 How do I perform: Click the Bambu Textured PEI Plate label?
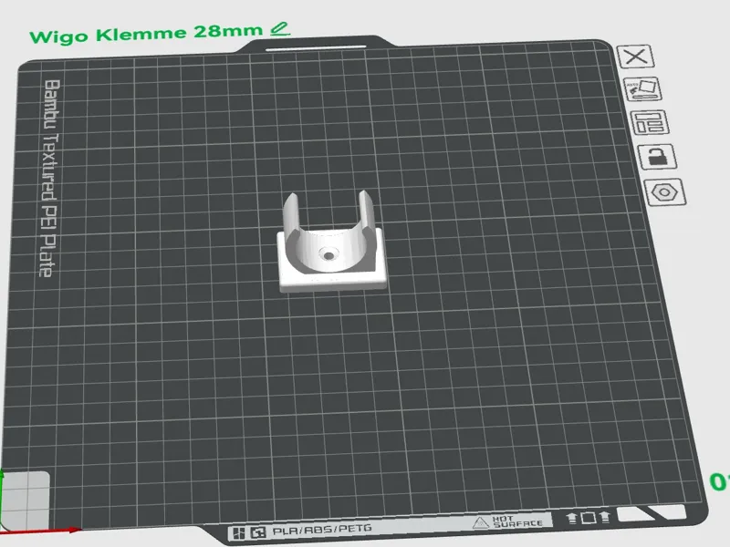(x=49, y=179)
